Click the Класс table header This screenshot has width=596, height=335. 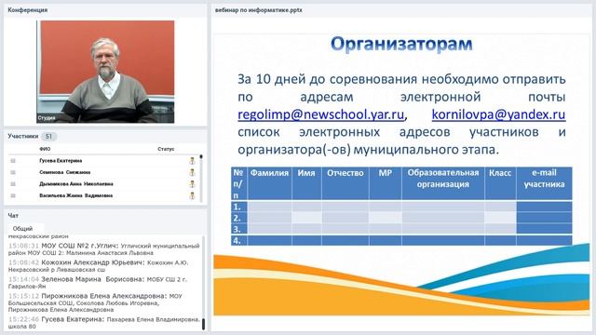[500, 183]
